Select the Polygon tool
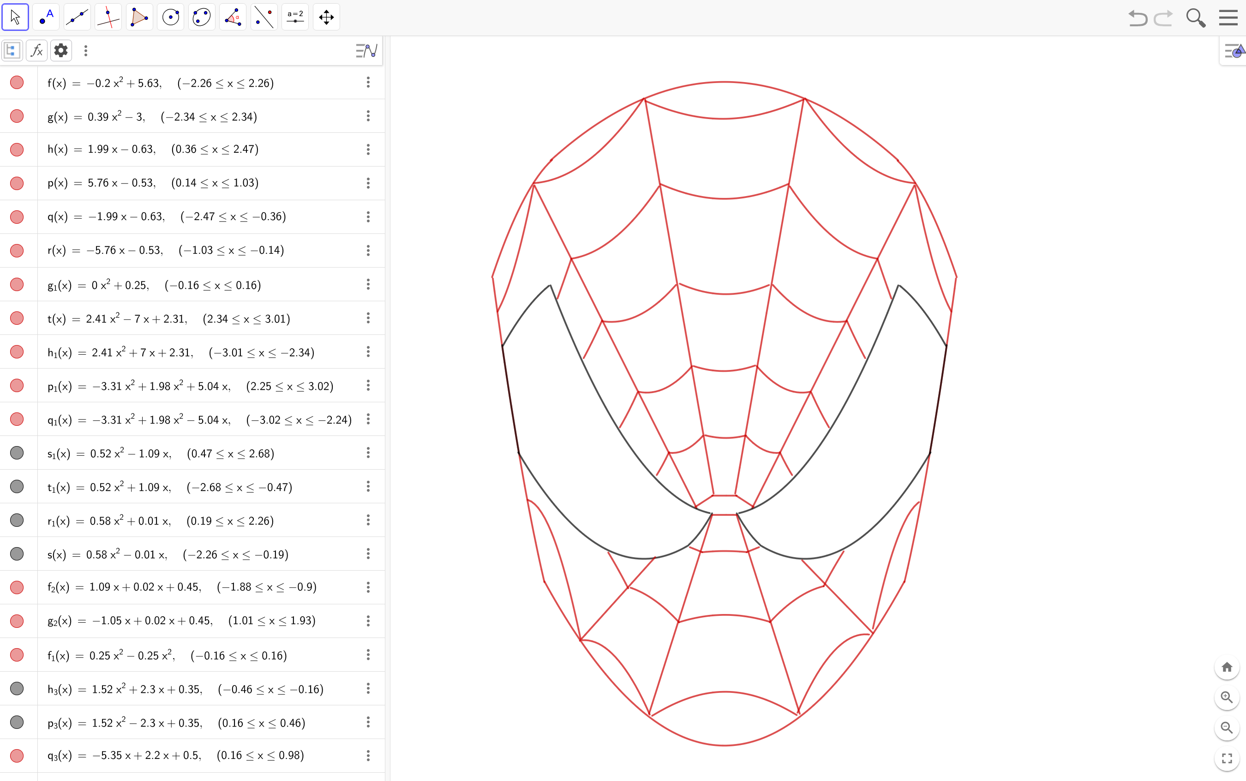 click(x=139, y=17)
